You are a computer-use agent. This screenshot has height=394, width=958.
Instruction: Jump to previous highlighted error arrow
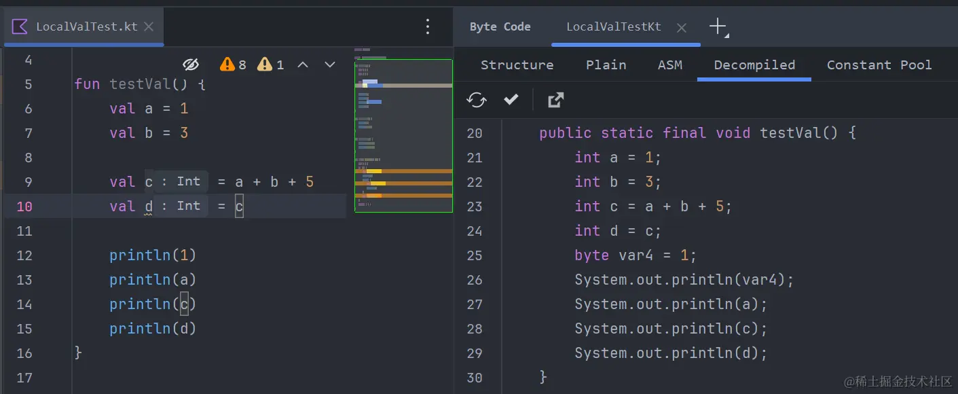tap(303, 65)
